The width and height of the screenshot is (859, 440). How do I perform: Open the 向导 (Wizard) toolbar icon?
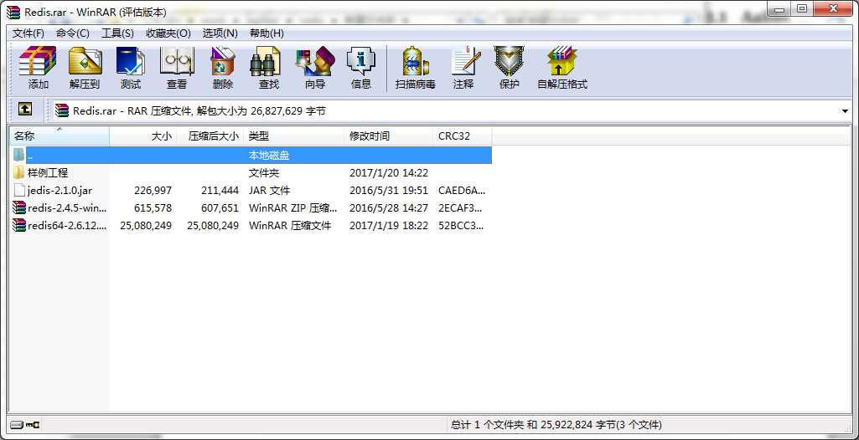click(x=315, y=61)
